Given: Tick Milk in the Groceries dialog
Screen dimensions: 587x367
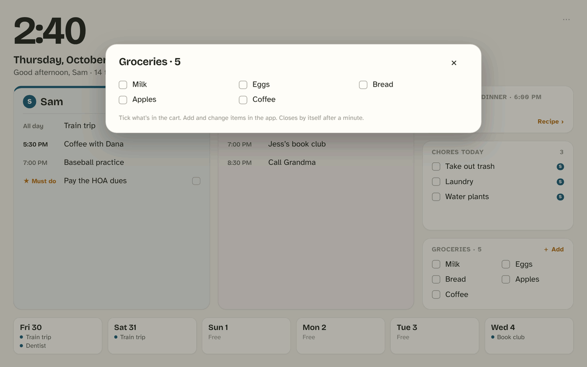Looking at the screenshot, I should [x=123, y=85].
